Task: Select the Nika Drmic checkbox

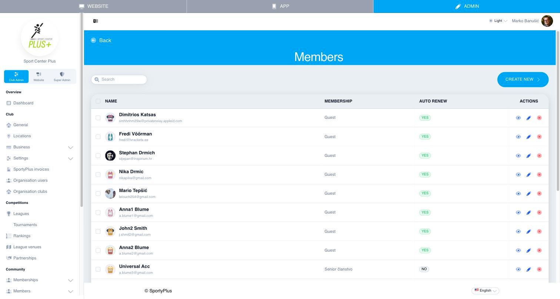Action: coord(98,175)
